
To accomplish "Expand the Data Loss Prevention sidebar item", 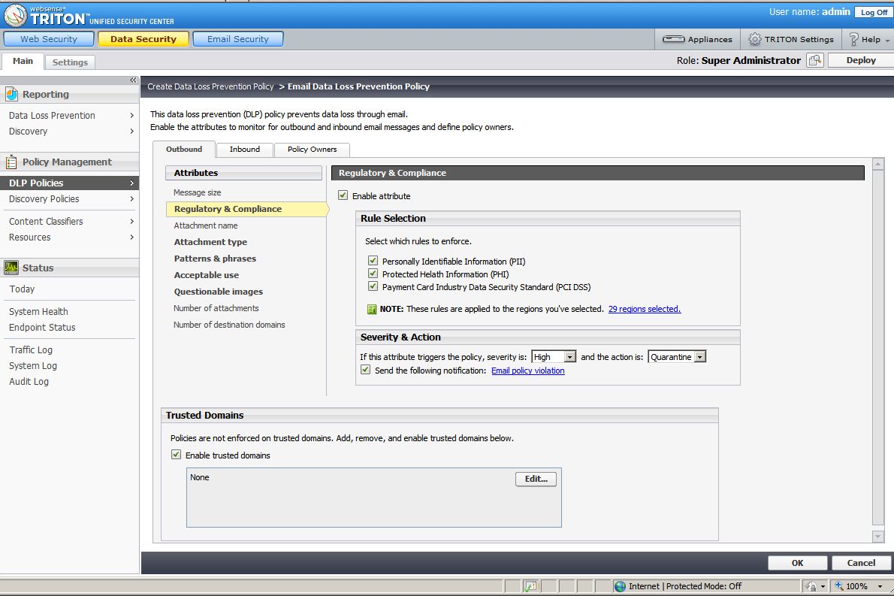I will 51,115.
